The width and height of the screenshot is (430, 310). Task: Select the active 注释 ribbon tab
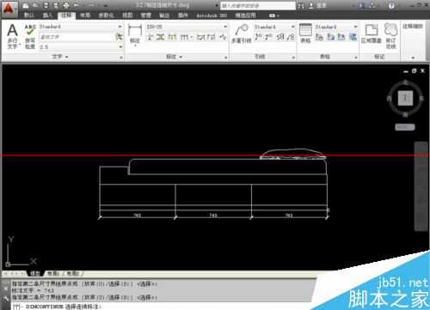(66, 15)
